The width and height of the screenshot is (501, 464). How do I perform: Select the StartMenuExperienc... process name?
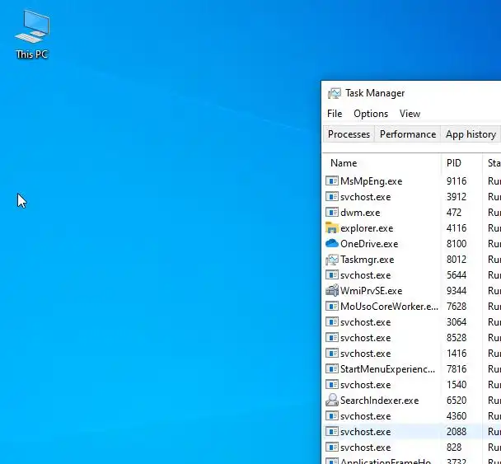[387, 369]
